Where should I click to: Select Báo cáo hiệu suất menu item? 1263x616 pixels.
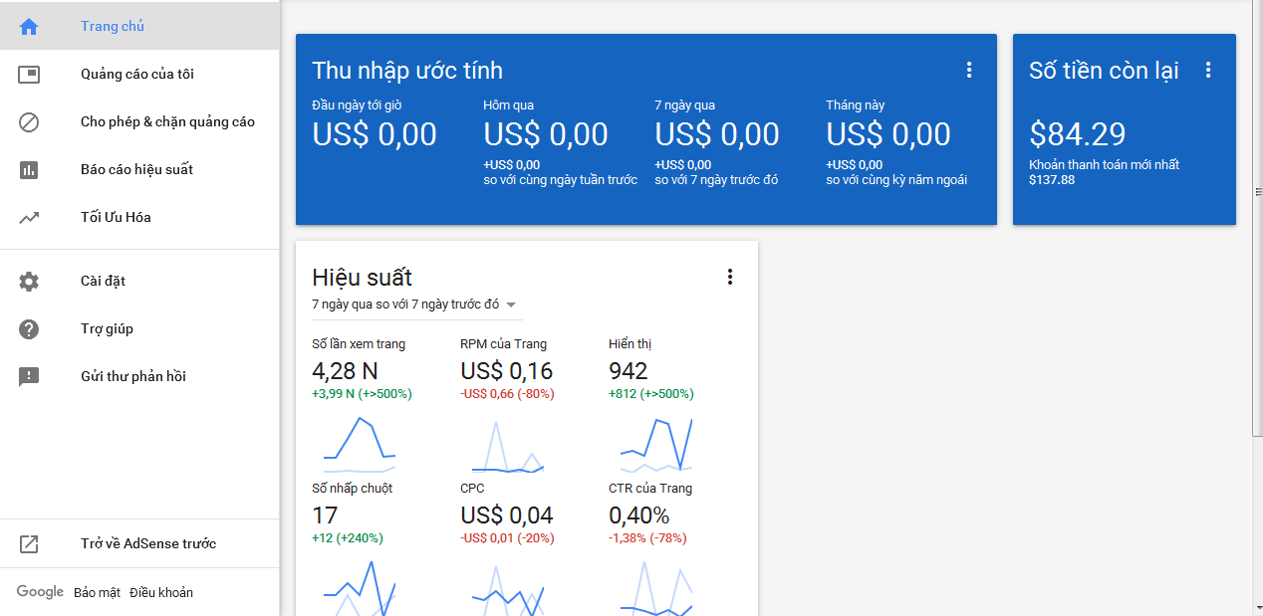[136, 170]
